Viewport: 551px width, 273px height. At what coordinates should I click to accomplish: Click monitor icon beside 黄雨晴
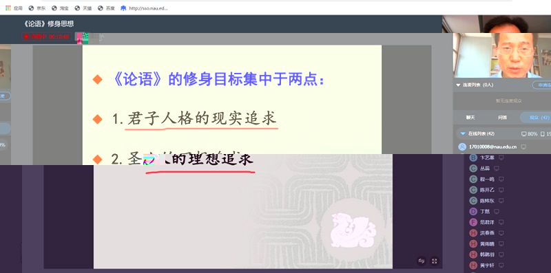click(501, 244)
